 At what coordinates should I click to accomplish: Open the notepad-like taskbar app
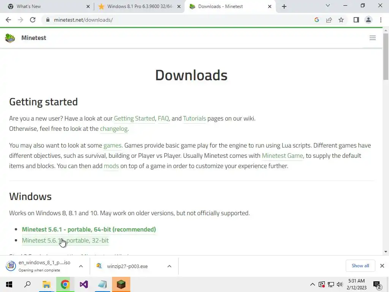(x=102, y=284)
